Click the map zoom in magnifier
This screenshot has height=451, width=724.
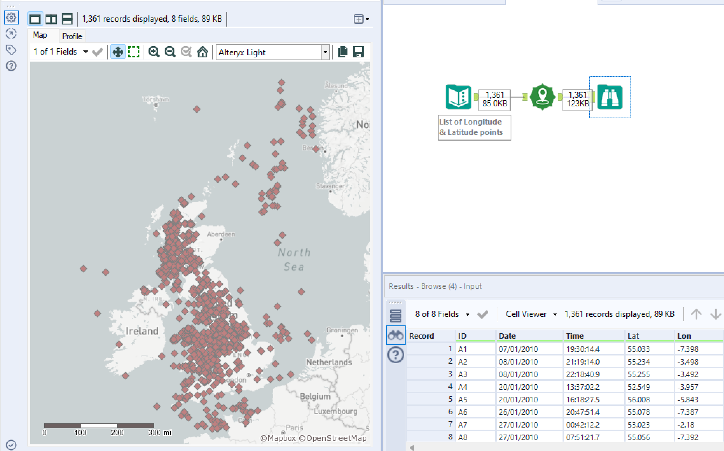(154, 52)
